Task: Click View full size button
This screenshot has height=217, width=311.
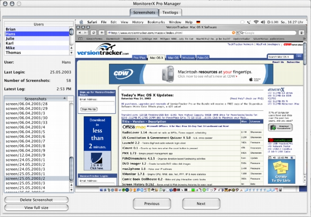Action: pos(36,208)
